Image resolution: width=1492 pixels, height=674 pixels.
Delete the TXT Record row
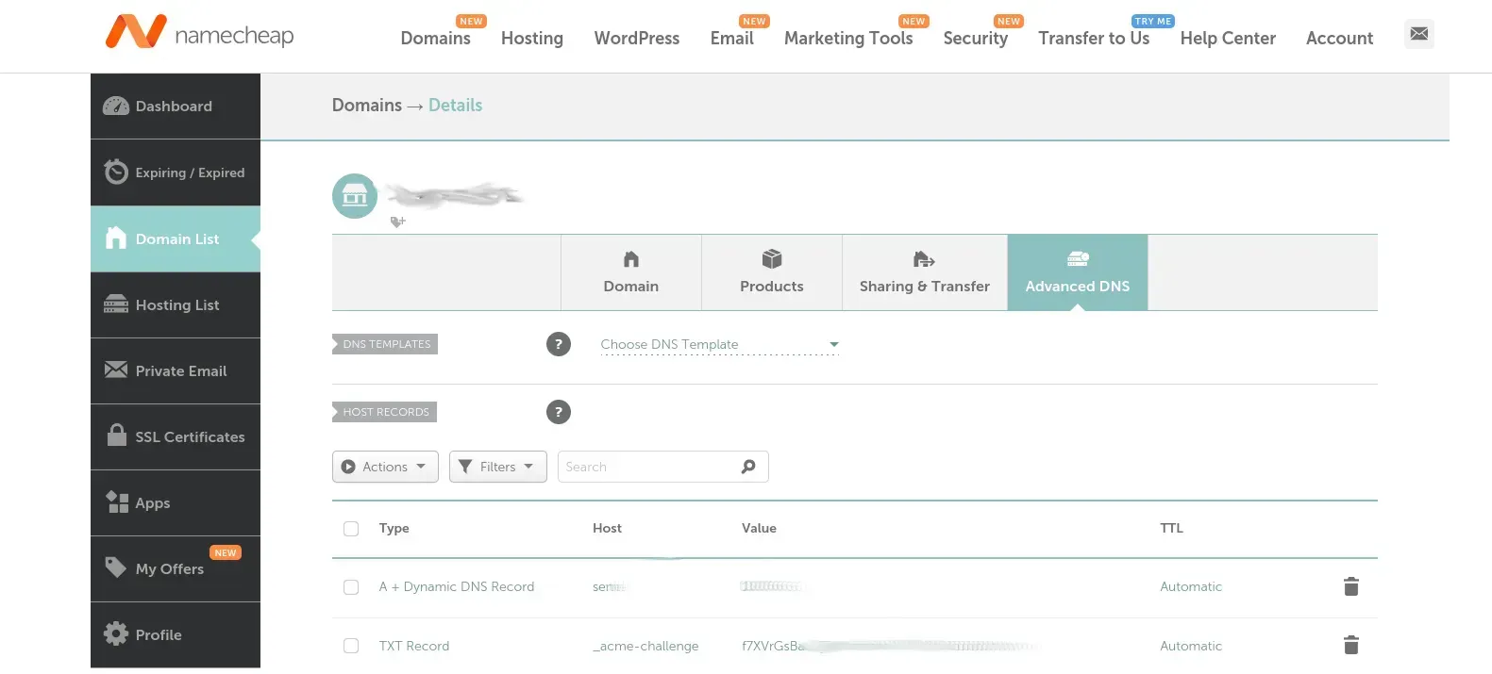click(x=1351, y=646)
